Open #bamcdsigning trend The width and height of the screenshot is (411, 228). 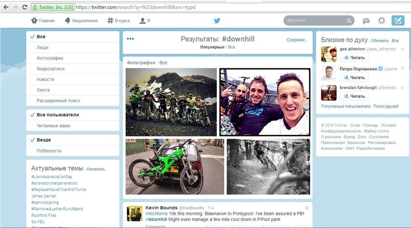click(x=45, y=203)
